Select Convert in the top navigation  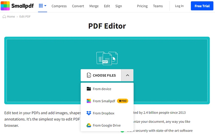click(78, 6)
